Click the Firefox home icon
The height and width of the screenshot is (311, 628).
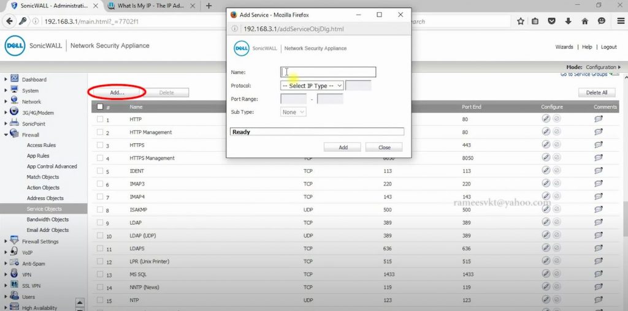pyautogui.click(x=584, y=21)
